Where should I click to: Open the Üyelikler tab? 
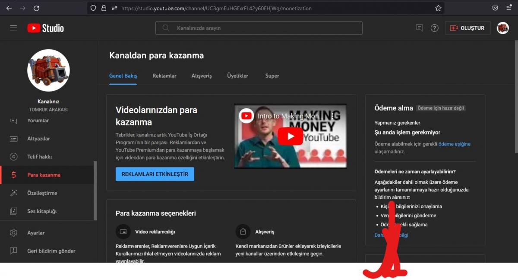click(238, 76)
